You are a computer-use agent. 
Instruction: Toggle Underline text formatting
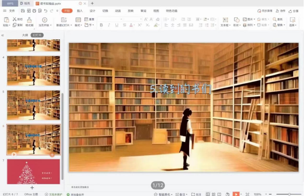[116, 25]
